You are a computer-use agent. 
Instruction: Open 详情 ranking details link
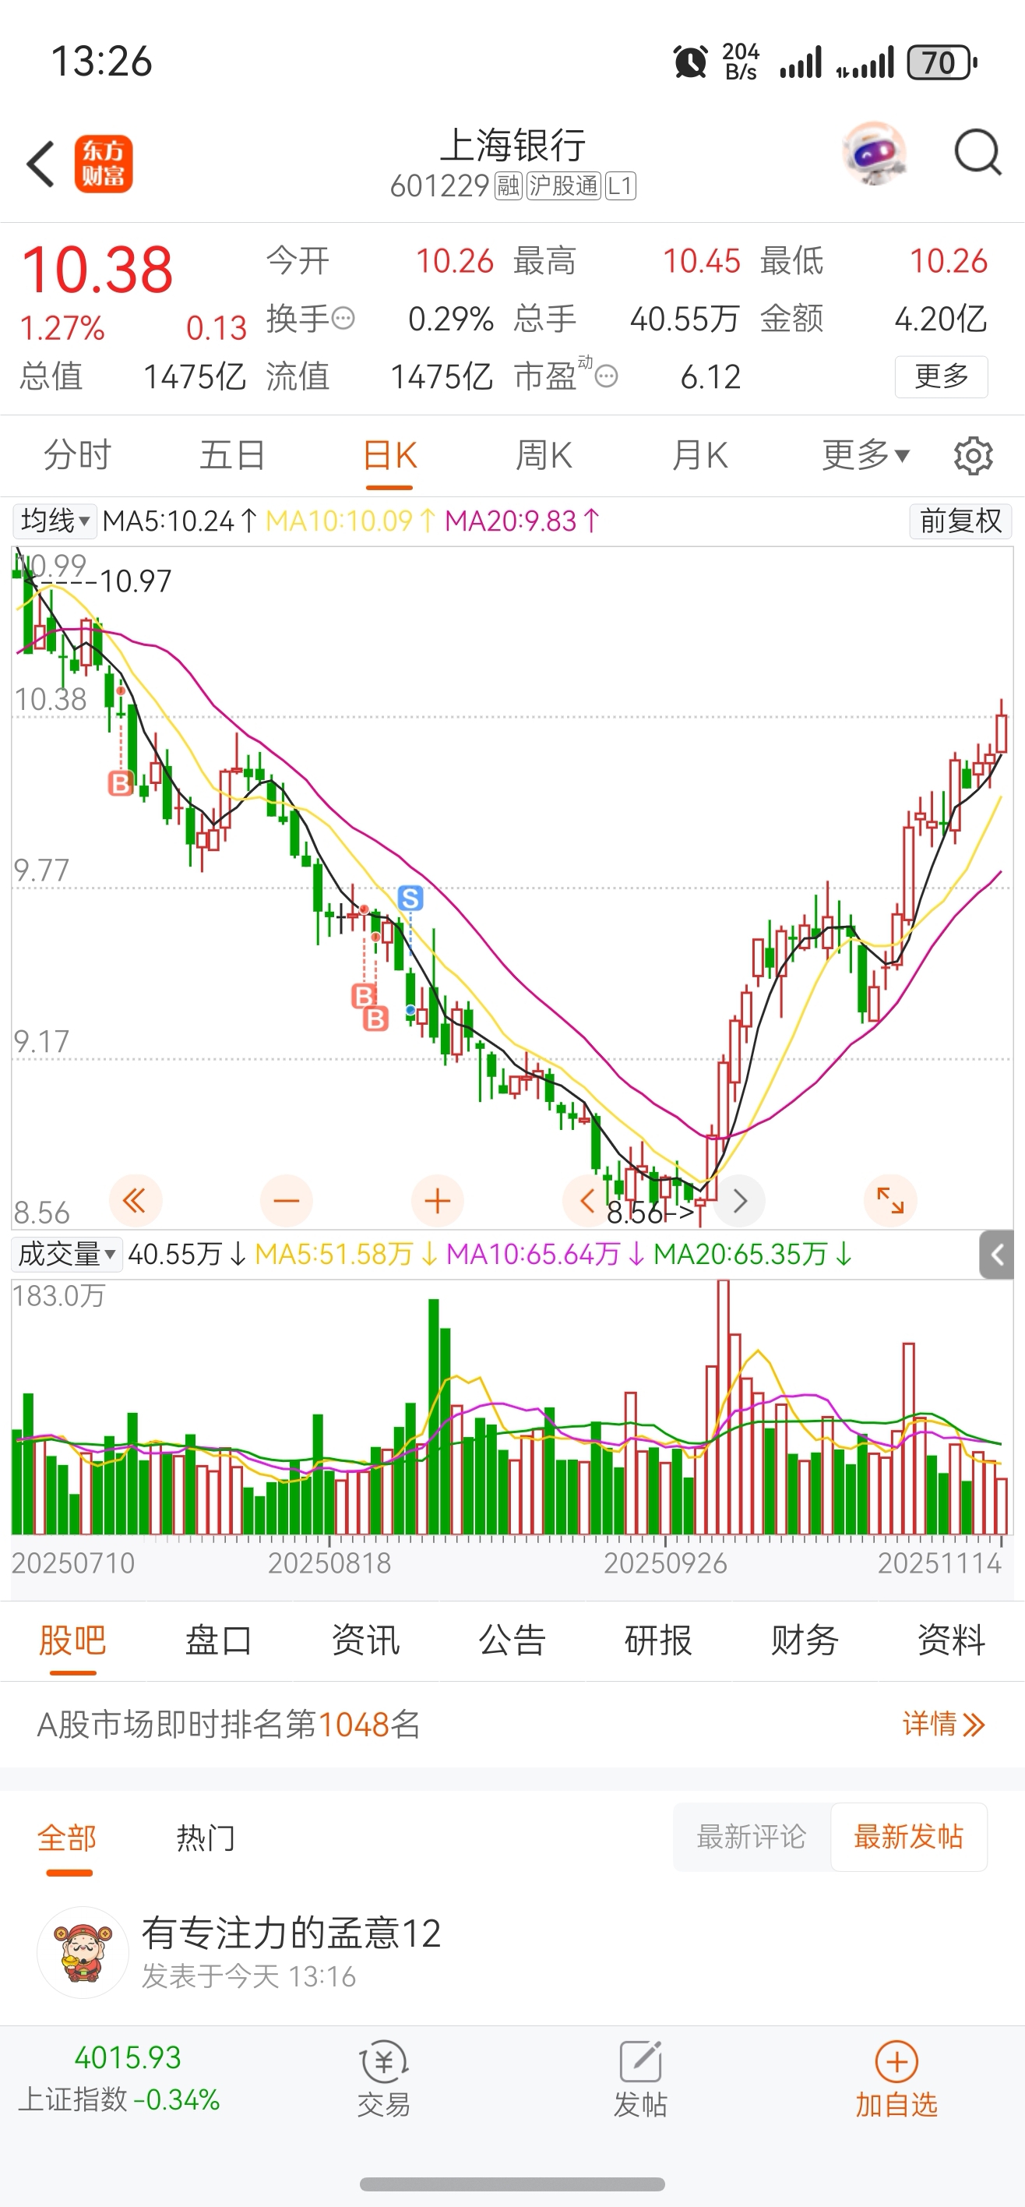[x=944, y=1724]
